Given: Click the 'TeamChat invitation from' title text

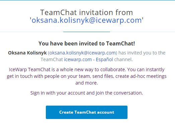Looking at the screenshot, I should click(x=86, y=12).
